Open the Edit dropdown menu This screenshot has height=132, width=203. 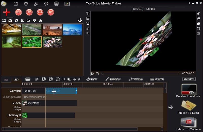pos(92,79)
